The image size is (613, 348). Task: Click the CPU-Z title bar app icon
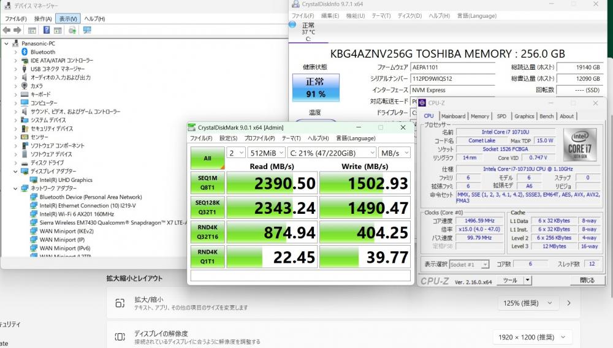(x=422, y=103)
